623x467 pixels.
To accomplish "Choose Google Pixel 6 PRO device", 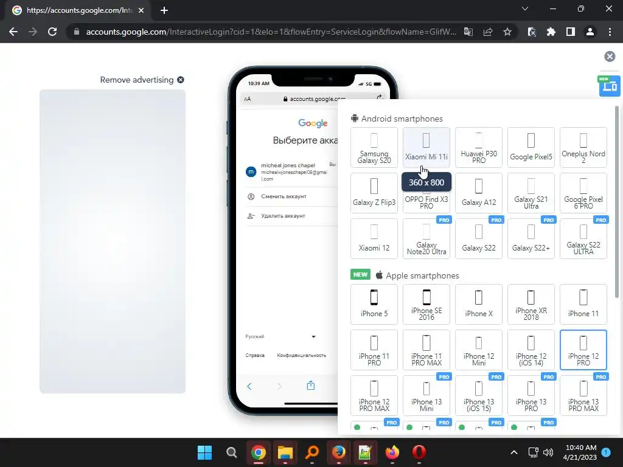I will point(583,193).
